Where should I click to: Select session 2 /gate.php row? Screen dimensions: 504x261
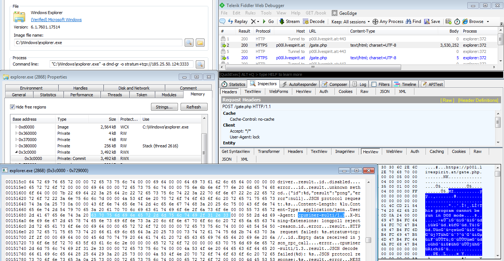(x=358, y=45)
